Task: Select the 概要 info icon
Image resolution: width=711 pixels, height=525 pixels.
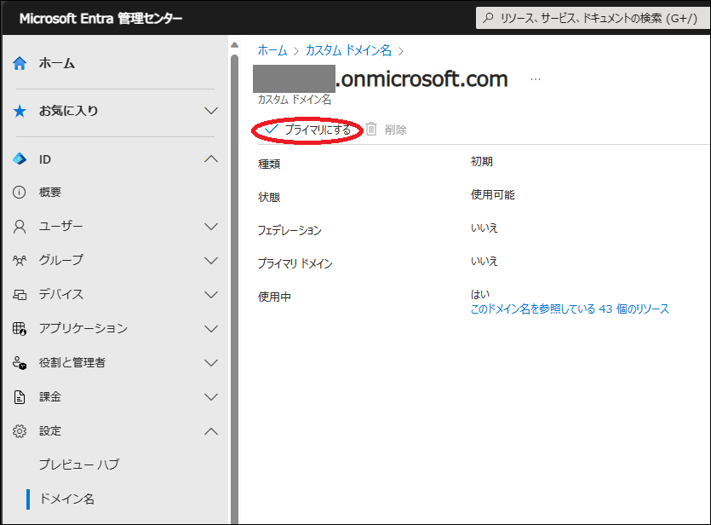Action: [x=19, y=193]
